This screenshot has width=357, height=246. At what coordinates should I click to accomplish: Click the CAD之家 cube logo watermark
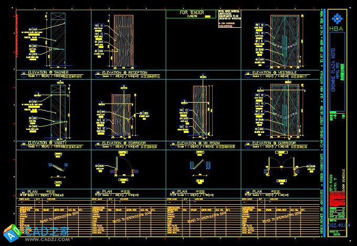click(10, 232)
